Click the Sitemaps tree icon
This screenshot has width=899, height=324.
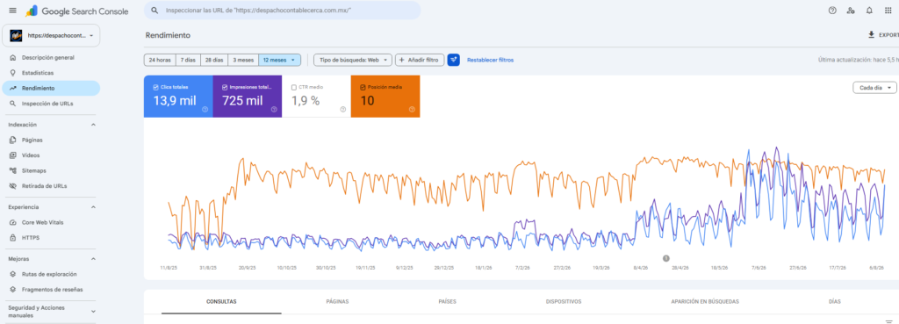point(12,170)
